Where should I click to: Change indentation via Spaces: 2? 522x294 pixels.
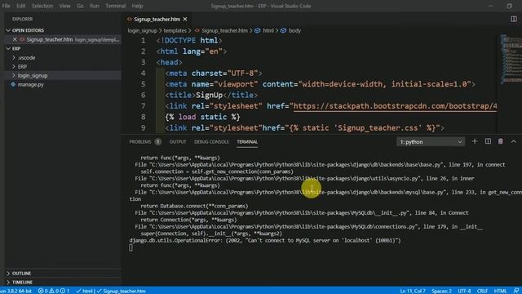[x=441, y=291]
